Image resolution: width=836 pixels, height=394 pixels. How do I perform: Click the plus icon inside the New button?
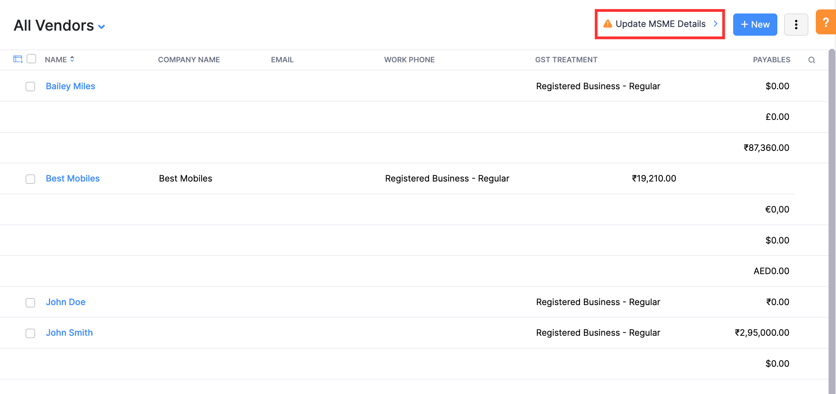point(744,24)
